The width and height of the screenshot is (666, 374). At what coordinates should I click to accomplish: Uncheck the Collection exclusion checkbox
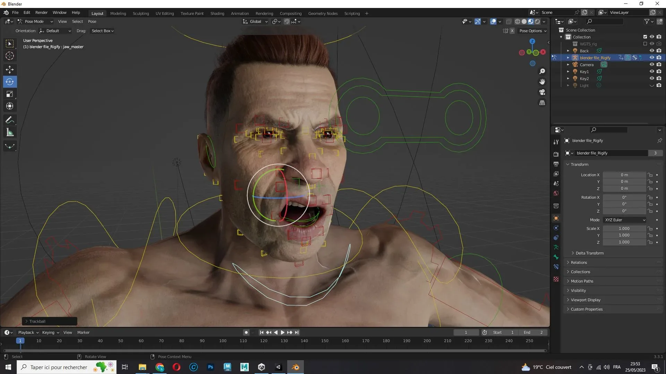point(645,37)
